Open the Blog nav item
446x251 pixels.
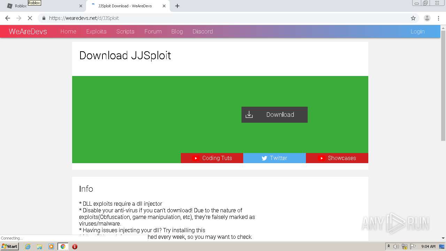[177, 31]
